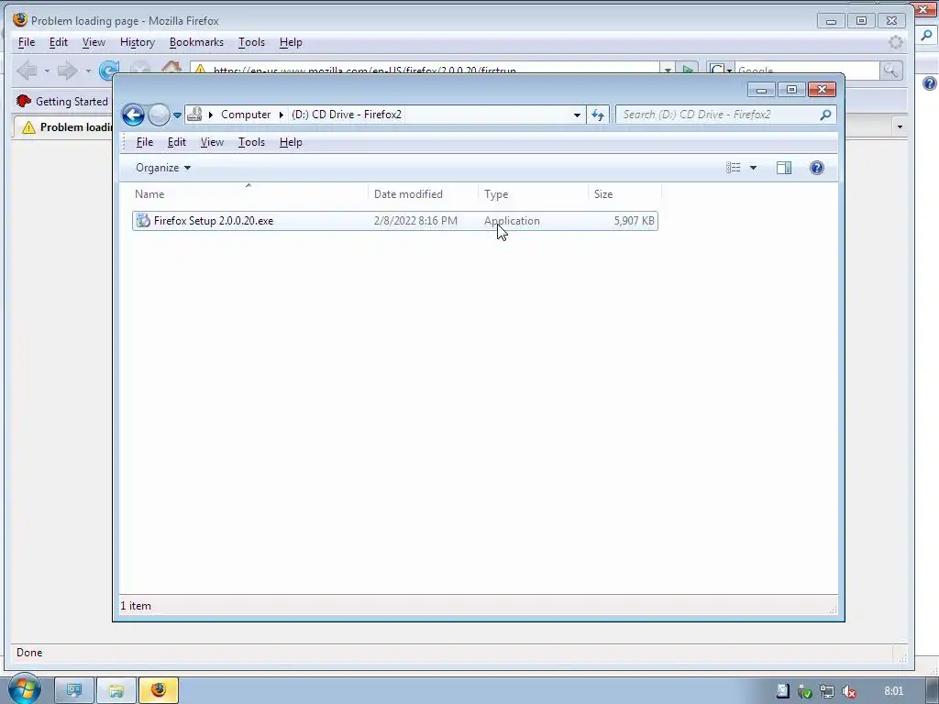Image resolution: width=939 pixels, height=704 pixels.
Task: Click the safely remove hardware tray icon
Action: click(805, 691)
